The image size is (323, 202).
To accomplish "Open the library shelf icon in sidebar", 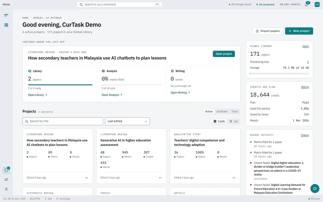I will tap(6, 25).
